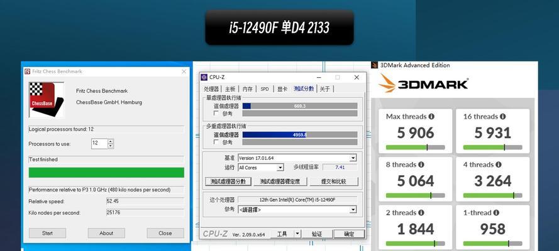The width and height of the screenshot is (559, 251).
Task: Click the 1-thread 958 score card
Action: coord(493,227)
